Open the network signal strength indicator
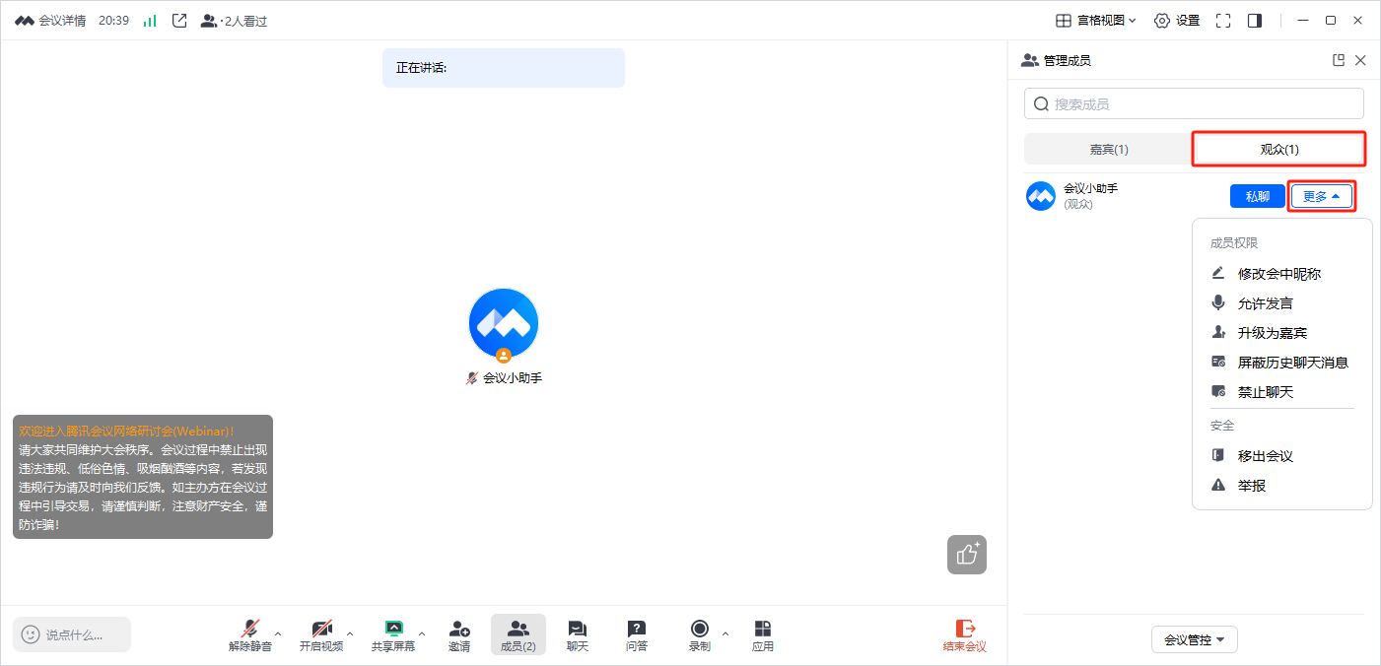 pyautogui.click(x=150, y=21)
